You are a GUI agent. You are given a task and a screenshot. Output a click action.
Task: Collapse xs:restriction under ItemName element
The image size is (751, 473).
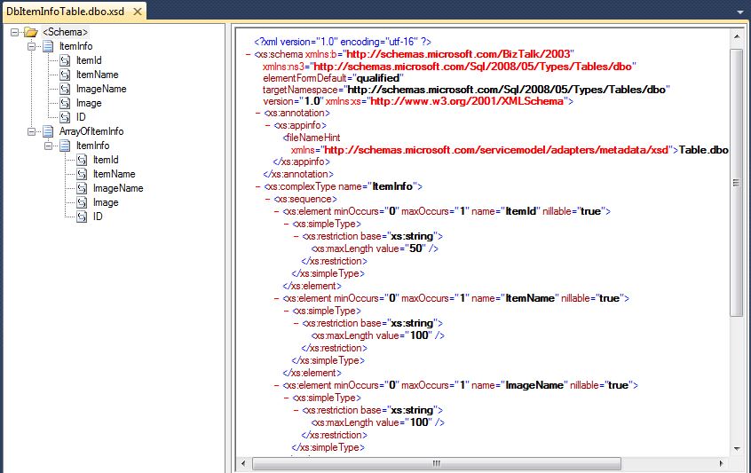(296, 324)
